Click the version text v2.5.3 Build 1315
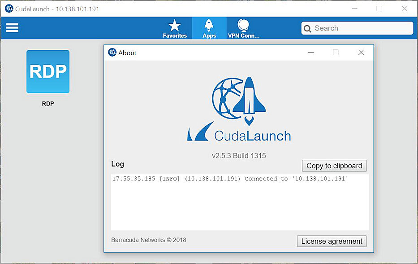 pyautogui.click(x=239, y=156)
